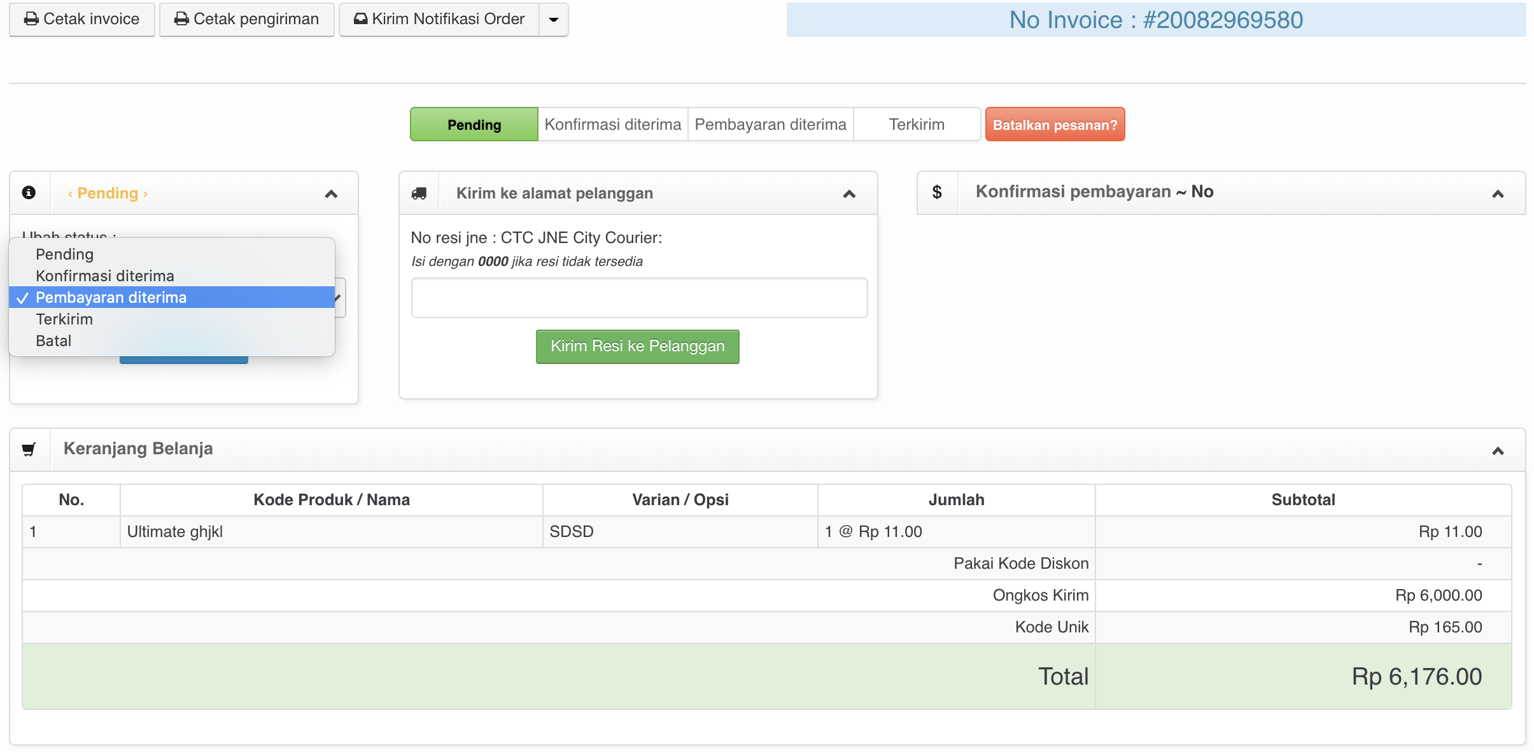The image size is (1534, 752).
Task: Choose Batal option in status dropdown
Action: pos(53,341)
